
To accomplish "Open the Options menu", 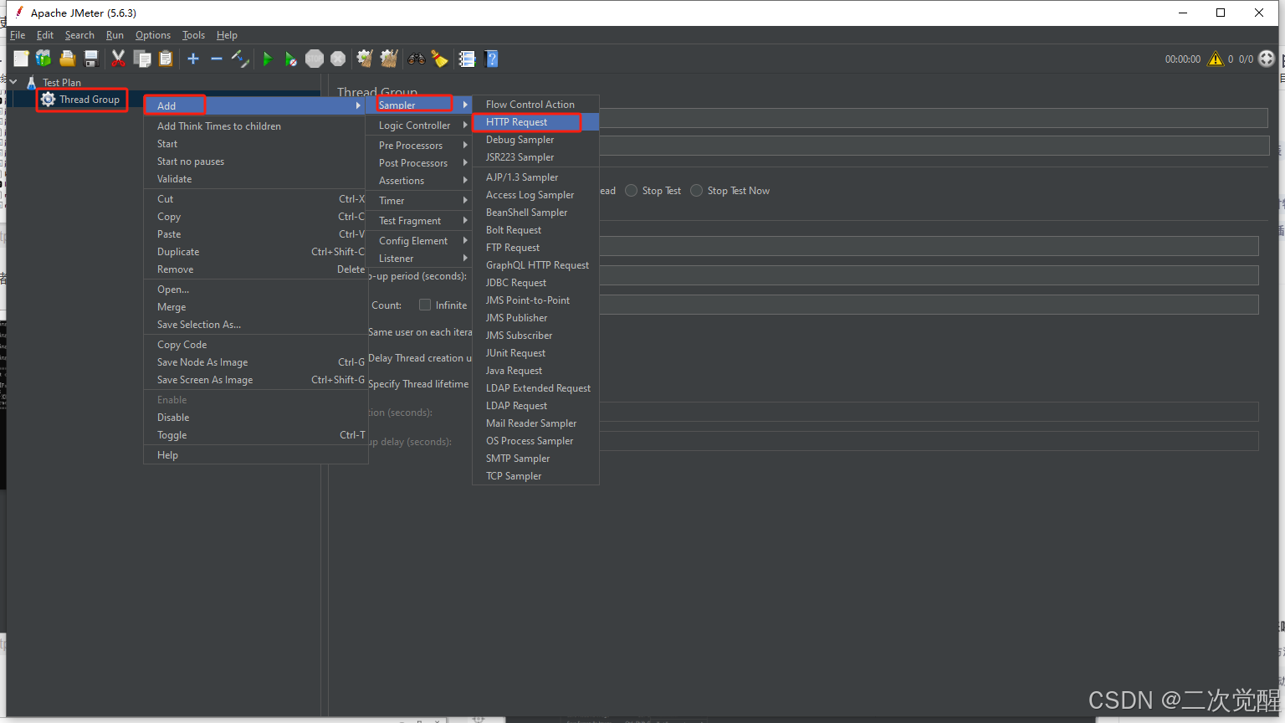I will (x=153, y=35).
